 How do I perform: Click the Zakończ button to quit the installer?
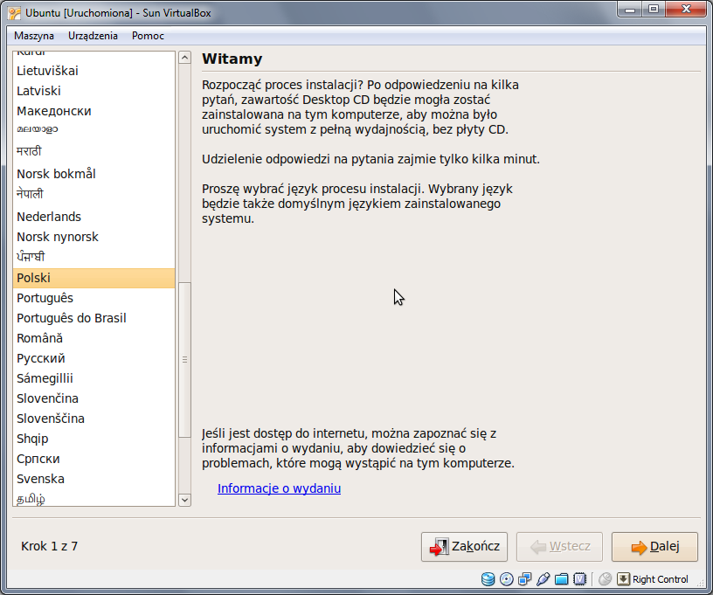pos(464,547)
